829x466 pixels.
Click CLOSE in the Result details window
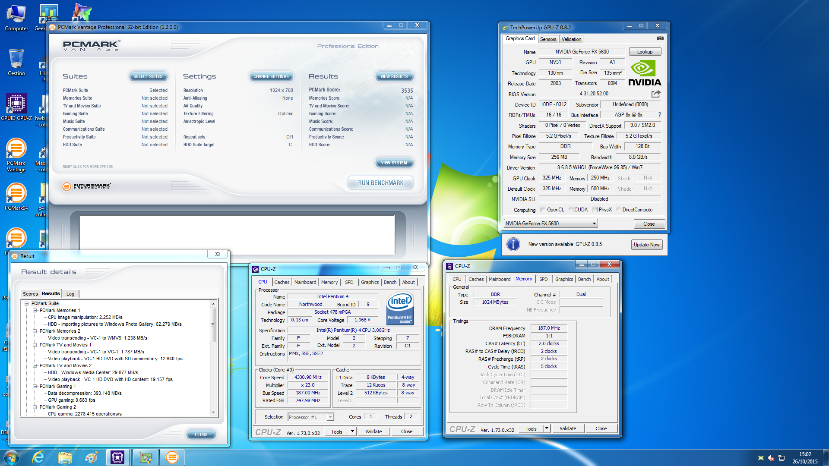coord(201,435)
